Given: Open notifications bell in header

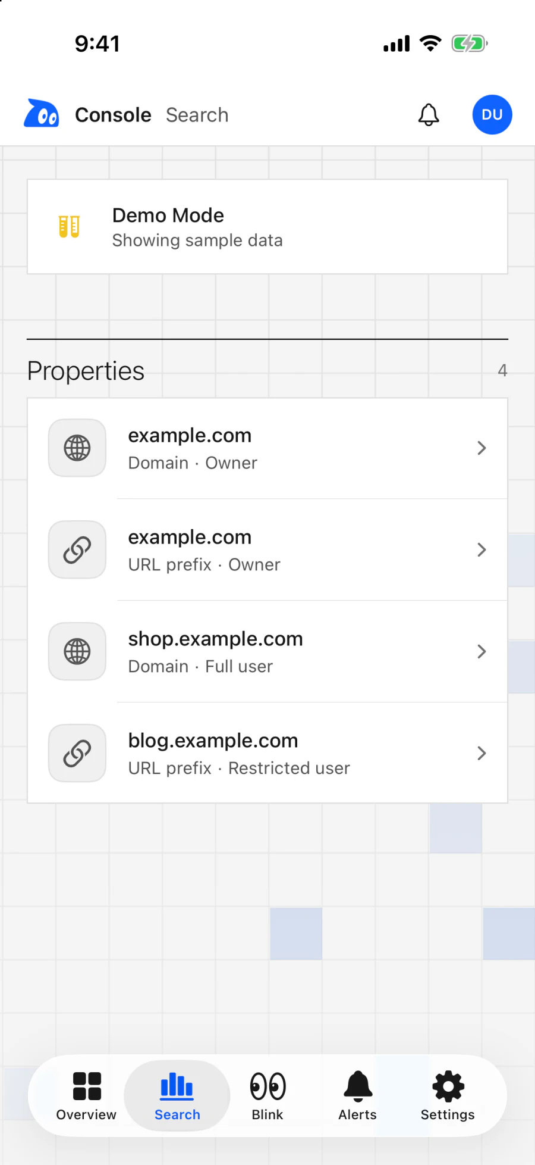Looking at the screenshot, I should pyautogui.click(x=429, y=115).
